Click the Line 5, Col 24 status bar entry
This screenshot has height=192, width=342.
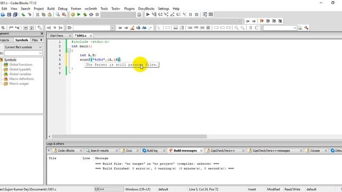click(204, 189)
